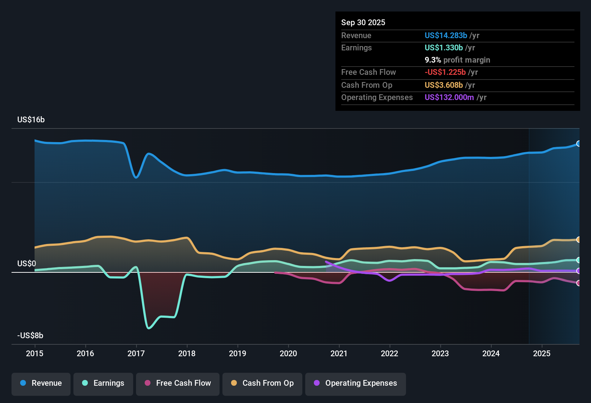Toggle the Earnings series visibility
The height and width of the screenshot is (403, 591).
pyautogui.click(x=103, y=383)
